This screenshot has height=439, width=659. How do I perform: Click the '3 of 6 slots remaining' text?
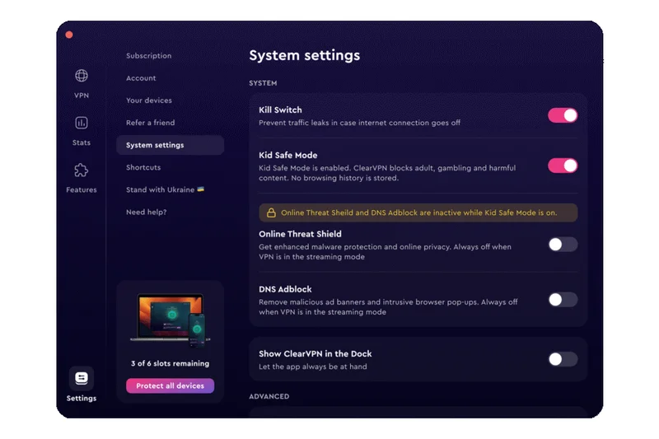pos(170,363)
